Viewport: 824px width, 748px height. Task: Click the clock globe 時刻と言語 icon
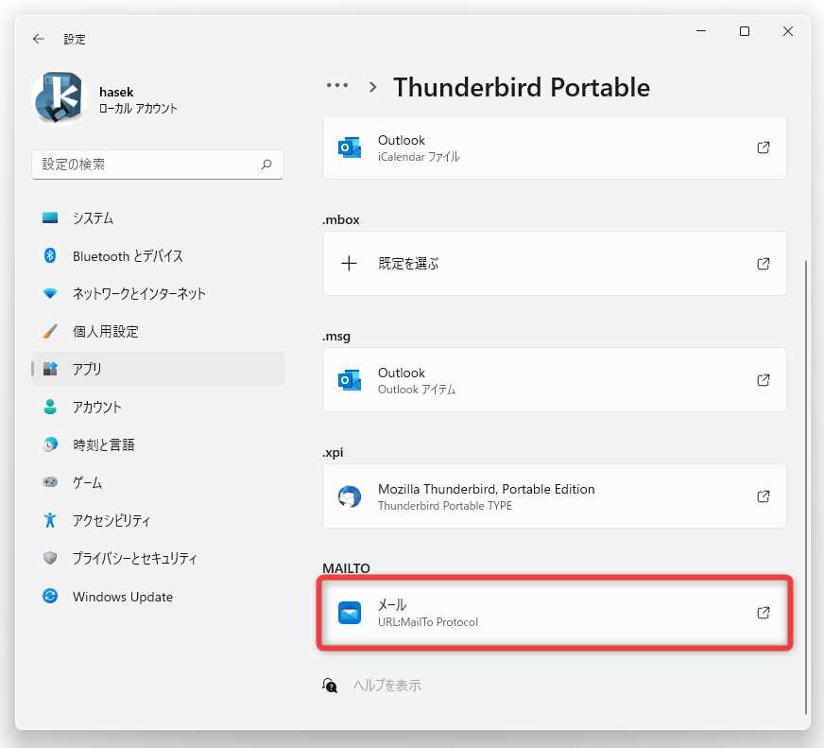tap(50, 444)
